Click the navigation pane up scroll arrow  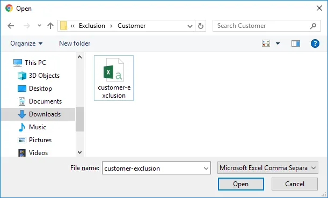(79, 57)
